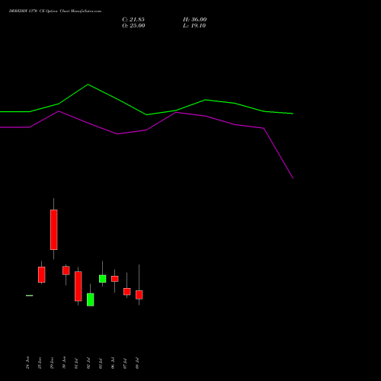
Task: Click the tall red candlestick for 29 Jun
Action: pos(53,229)
